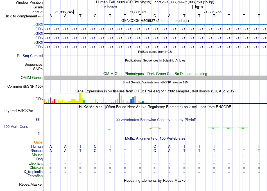Click the 'Chicken' species label
This screenshot has width=267, height=191.
(x=36, y=168)
